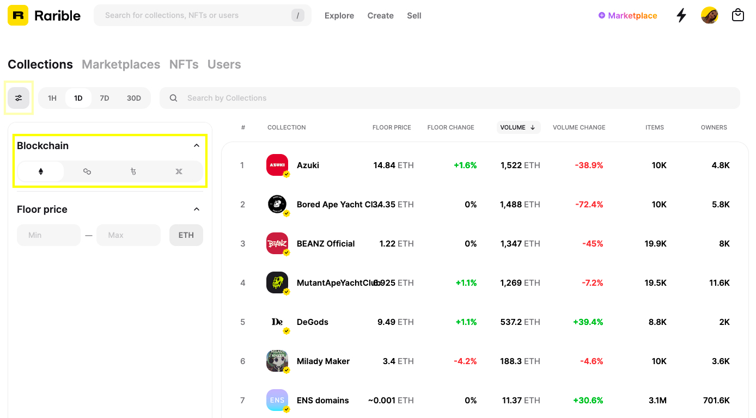756x418 pixels.
Task: Select the 7D time range
Action: [x=105, y=98]
